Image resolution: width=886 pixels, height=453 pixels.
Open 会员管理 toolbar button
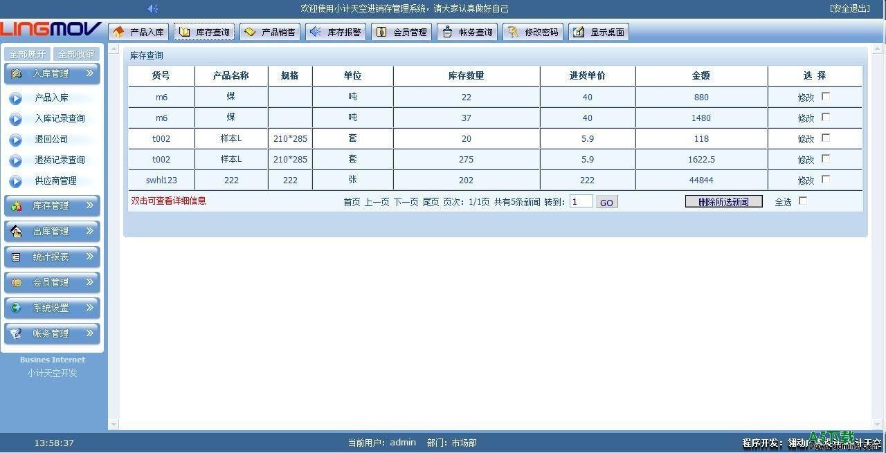(x=401, y=32)
